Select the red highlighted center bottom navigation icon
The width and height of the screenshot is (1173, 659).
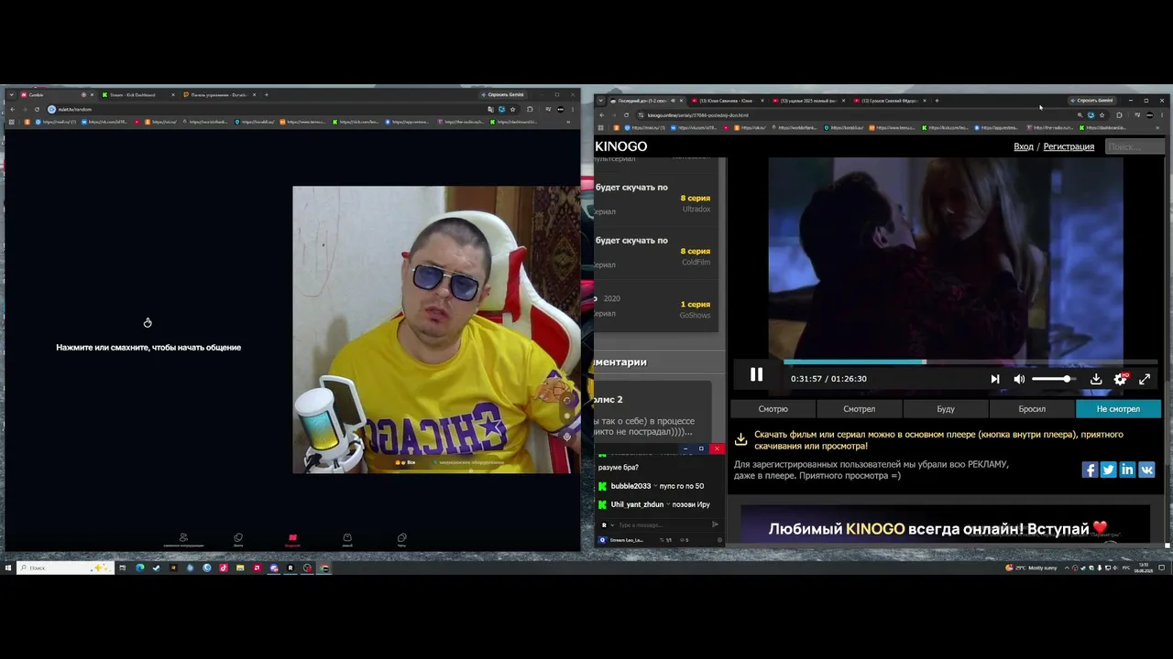click(292, 539)
